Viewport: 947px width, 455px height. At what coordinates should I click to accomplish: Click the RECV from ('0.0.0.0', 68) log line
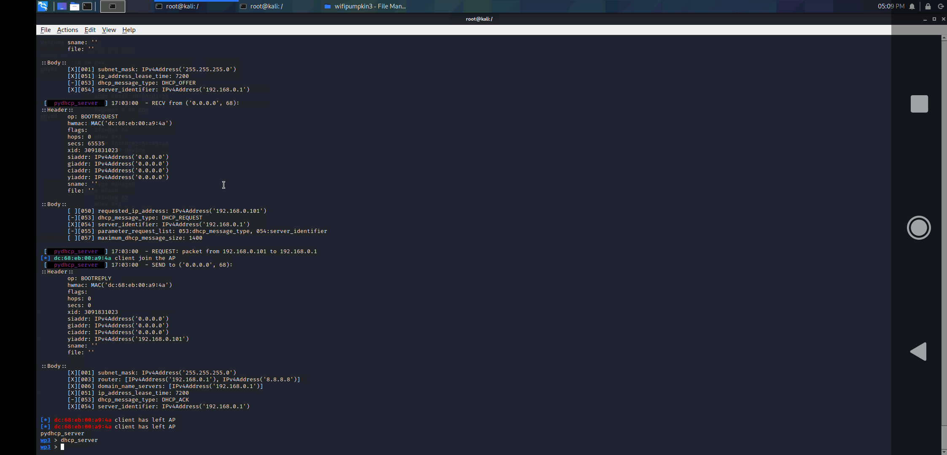142,103
